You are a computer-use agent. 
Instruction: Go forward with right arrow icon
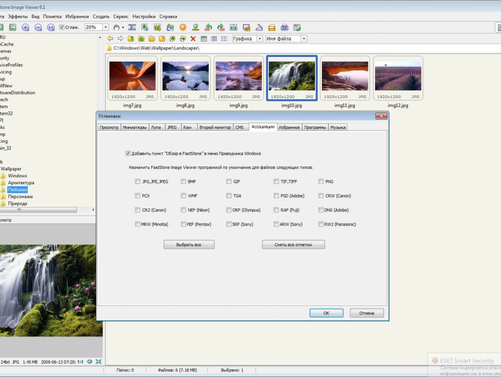tap(121, 39)
